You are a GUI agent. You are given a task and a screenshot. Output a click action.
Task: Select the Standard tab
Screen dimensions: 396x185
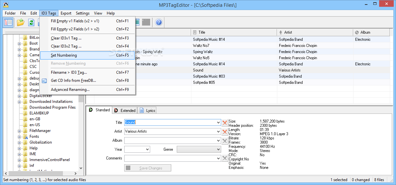pyautogui.click(x=99, y=110)
